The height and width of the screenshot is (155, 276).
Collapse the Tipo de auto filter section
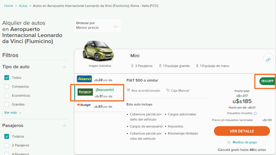tap(64, 66)
